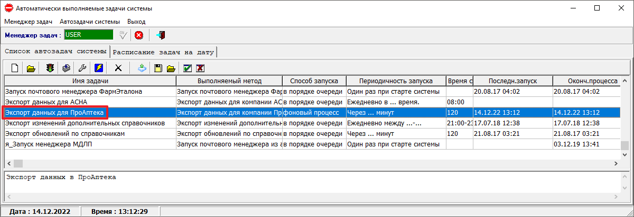Viewport: 634px width, 217px height.
Task: Sort by Периодичность запуска column header
Action: coord(396,81)
